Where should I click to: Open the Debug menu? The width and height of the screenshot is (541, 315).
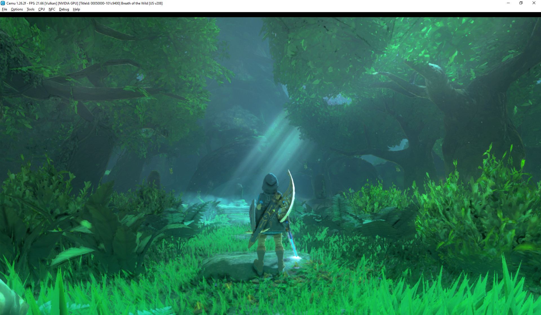[x=64, y=9]
